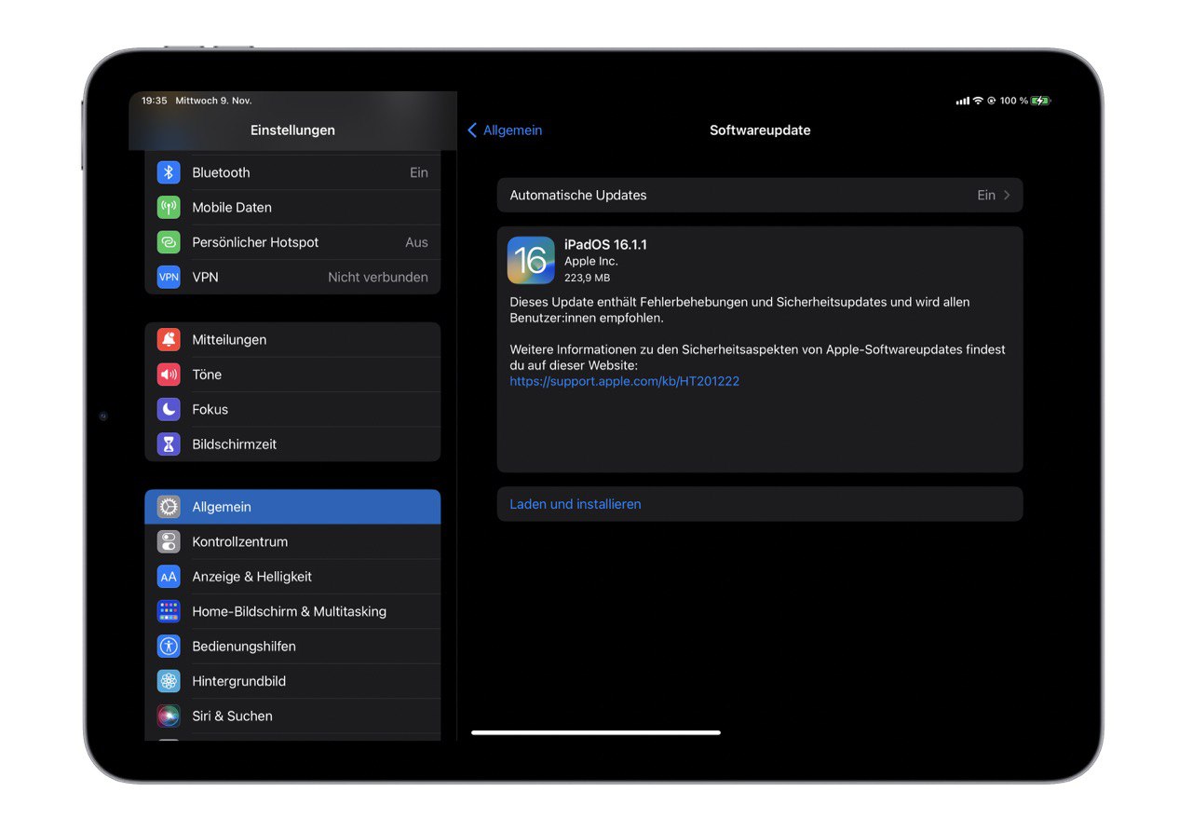Tap the Töne speaker icon
This screenshot has width=1192, height=832.
tap(169, 375)
